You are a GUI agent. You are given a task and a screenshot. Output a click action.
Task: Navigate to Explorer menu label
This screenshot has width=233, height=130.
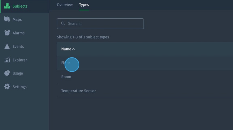click(20, 60)
